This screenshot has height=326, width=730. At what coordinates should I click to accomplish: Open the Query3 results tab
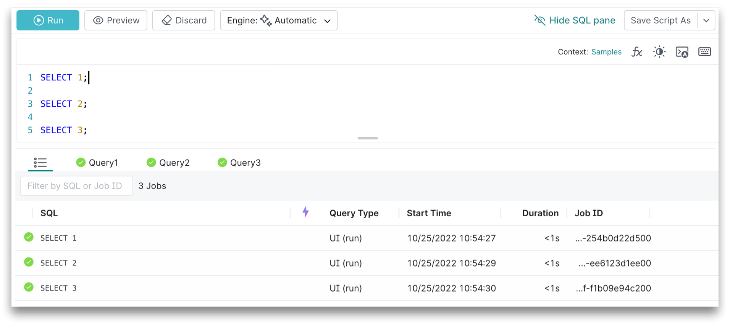coord(239,163)
